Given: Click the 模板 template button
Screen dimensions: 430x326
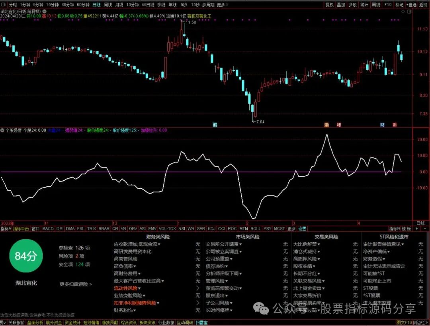Looking at the screenshot, I should pos(407,228).
